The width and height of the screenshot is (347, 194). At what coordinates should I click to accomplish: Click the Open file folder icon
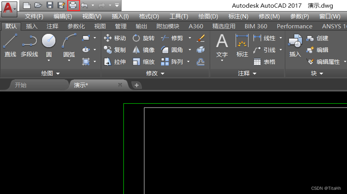pyautogui.click(x=38, y=5)
